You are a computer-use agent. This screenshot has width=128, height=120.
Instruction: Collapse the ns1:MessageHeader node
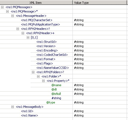pos(12,16)
